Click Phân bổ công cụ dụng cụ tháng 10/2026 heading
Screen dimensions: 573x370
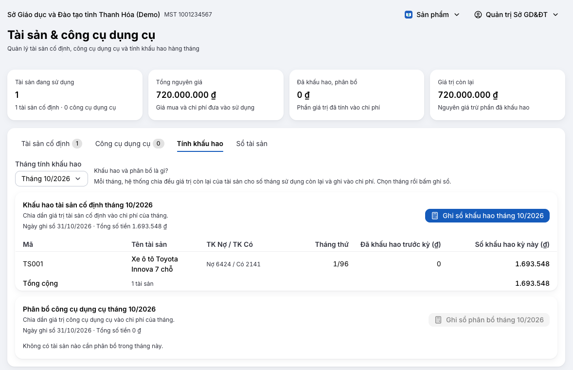pyautogui.click(x=89, y=309)
